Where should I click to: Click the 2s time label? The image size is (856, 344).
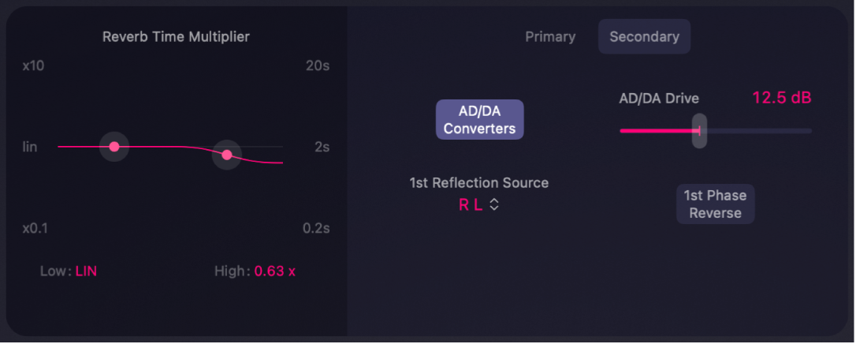click(x=322, y=147)
